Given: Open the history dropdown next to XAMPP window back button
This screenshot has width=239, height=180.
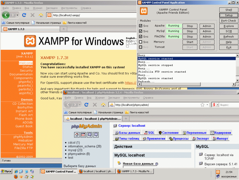Looking at the screenshot, I should (17, 15).
